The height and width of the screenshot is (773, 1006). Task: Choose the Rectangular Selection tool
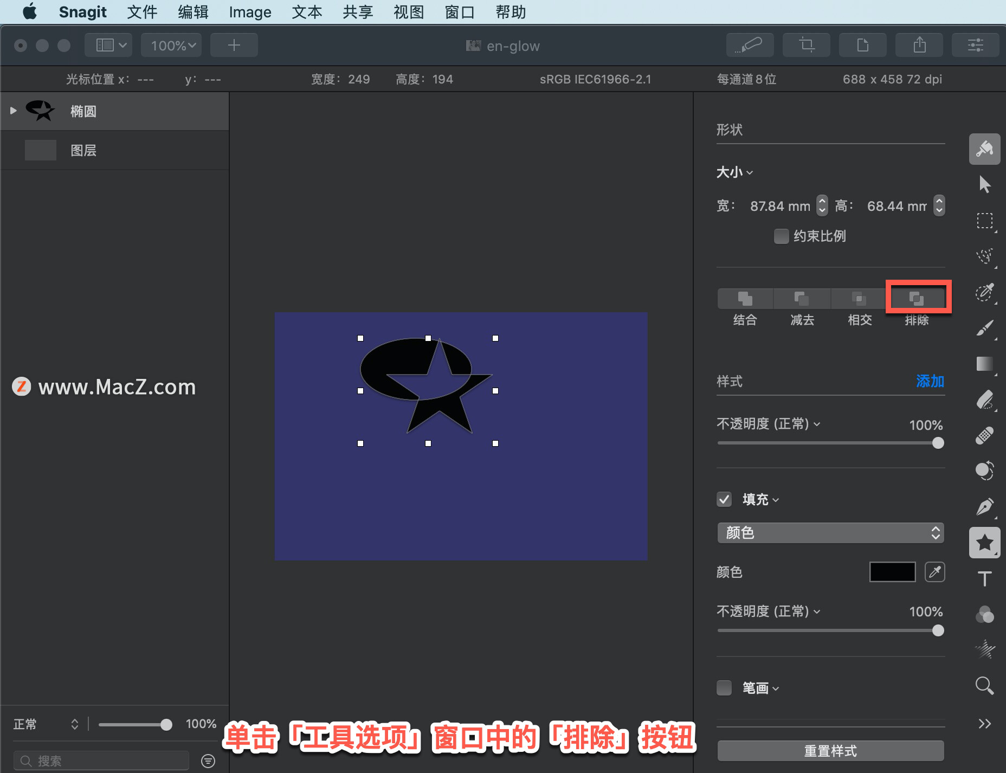click(x=984, y=221)
